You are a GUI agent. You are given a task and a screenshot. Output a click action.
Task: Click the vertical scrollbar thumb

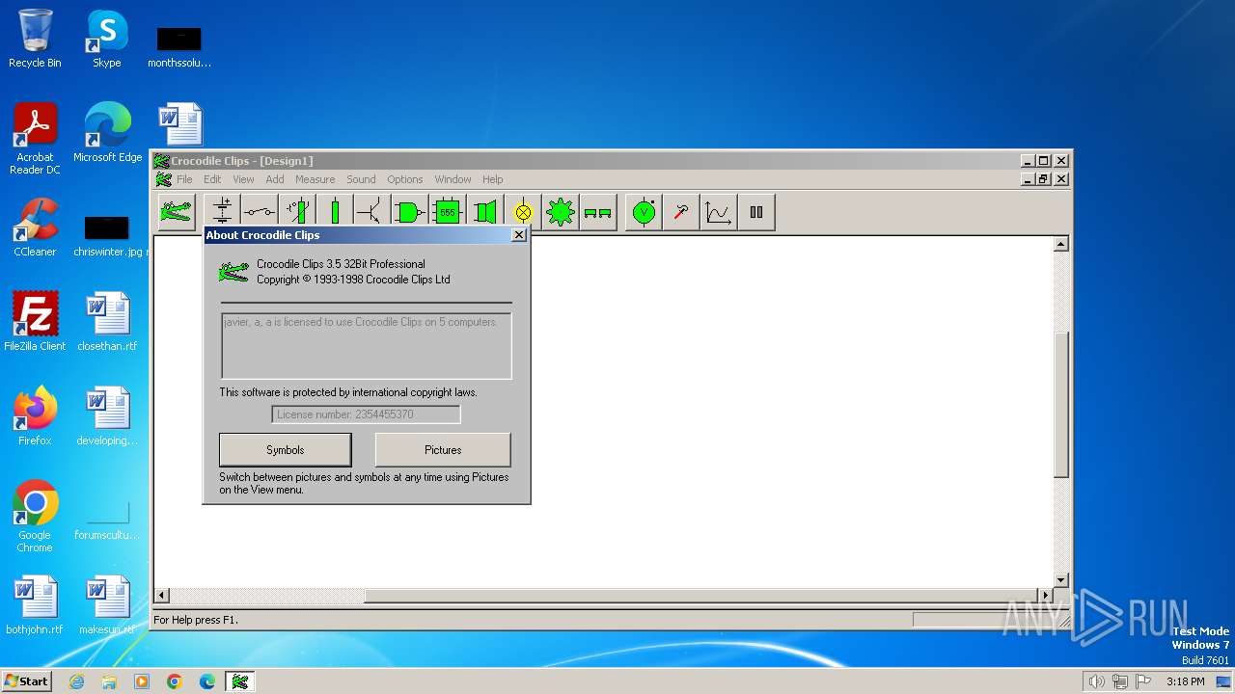[x=1061, y=405]
